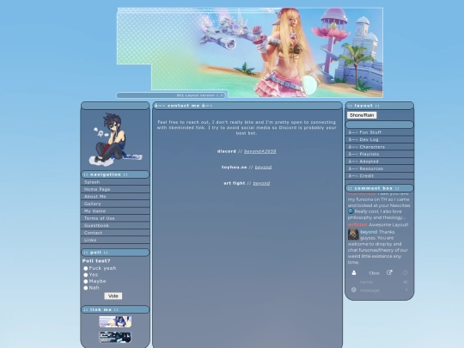
Task: Click the sitting character sprite image
Action: point(115,139)
